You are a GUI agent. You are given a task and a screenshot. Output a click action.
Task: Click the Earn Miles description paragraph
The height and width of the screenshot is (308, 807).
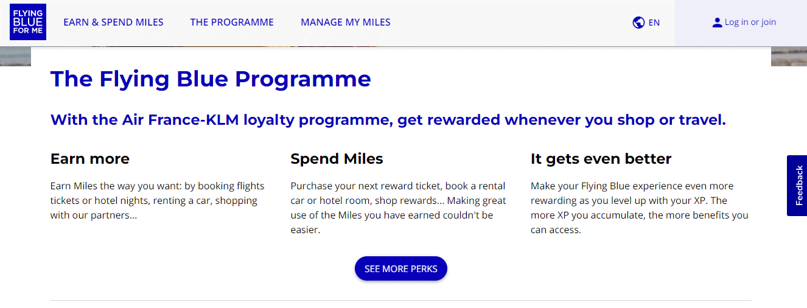(158, 201)
